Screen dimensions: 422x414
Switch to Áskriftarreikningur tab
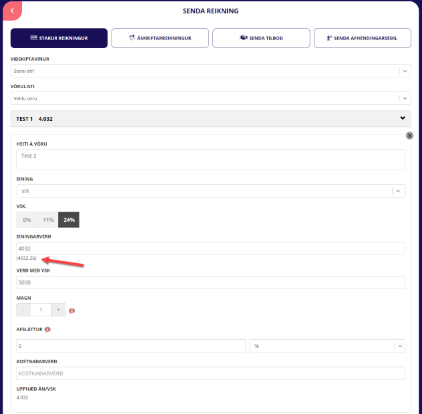click(x=160, y=38)
